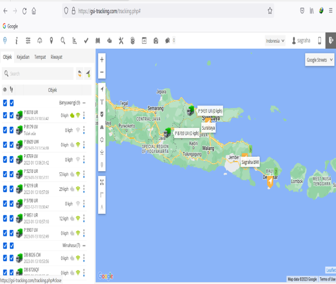Open the settings sliders icon
The height and width of the screenshot is (284, 336).
point(28,40)
